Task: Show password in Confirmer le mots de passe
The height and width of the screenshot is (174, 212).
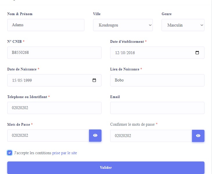Action: (198, 136)
